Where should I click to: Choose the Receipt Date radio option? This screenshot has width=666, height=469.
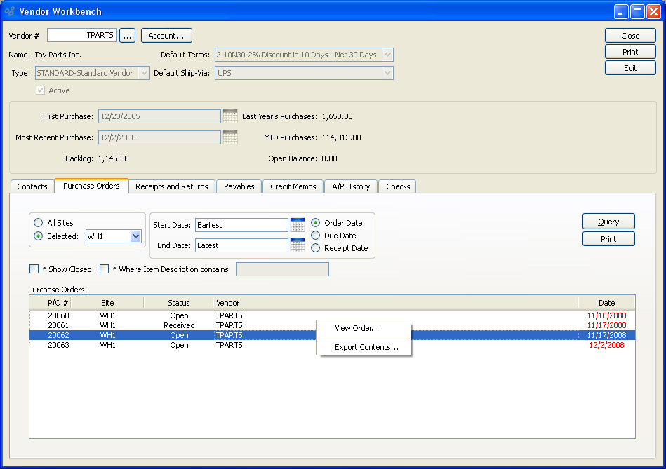pos(316,248)
